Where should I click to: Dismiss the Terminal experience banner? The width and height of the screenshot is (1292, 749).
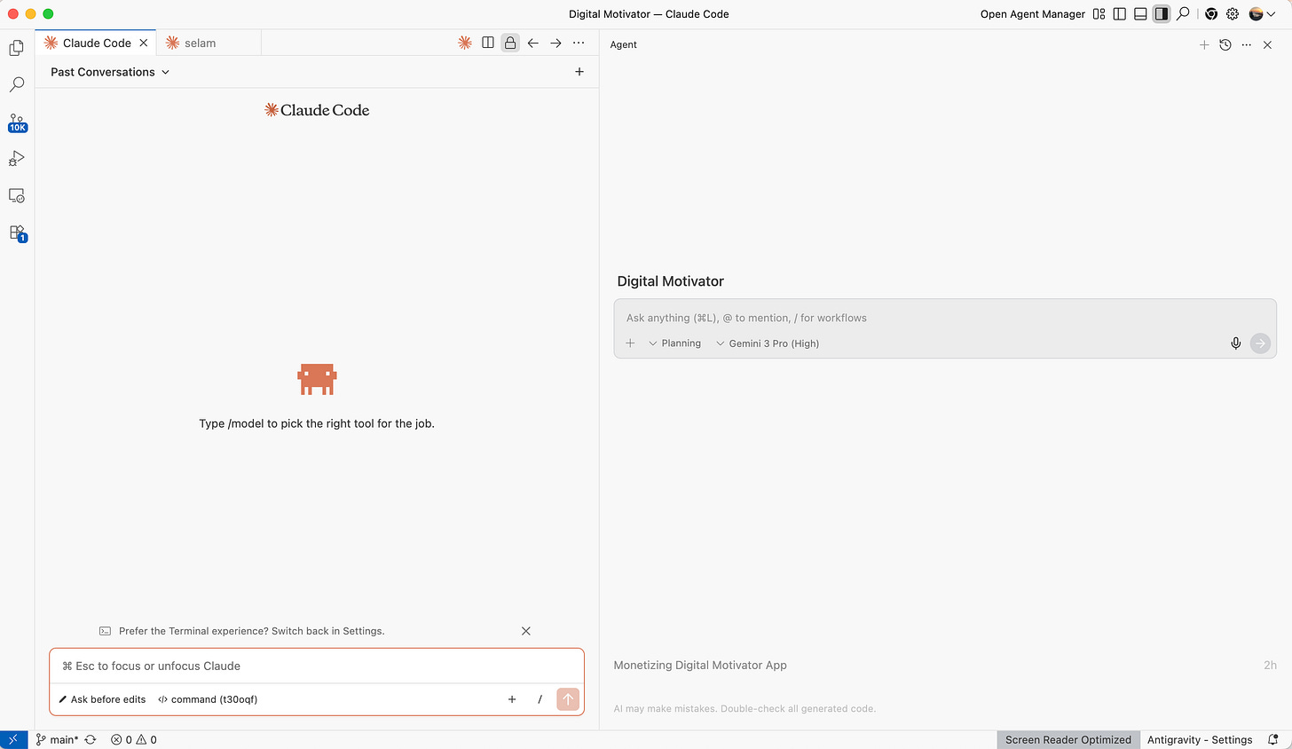click(x=526, y=631)
